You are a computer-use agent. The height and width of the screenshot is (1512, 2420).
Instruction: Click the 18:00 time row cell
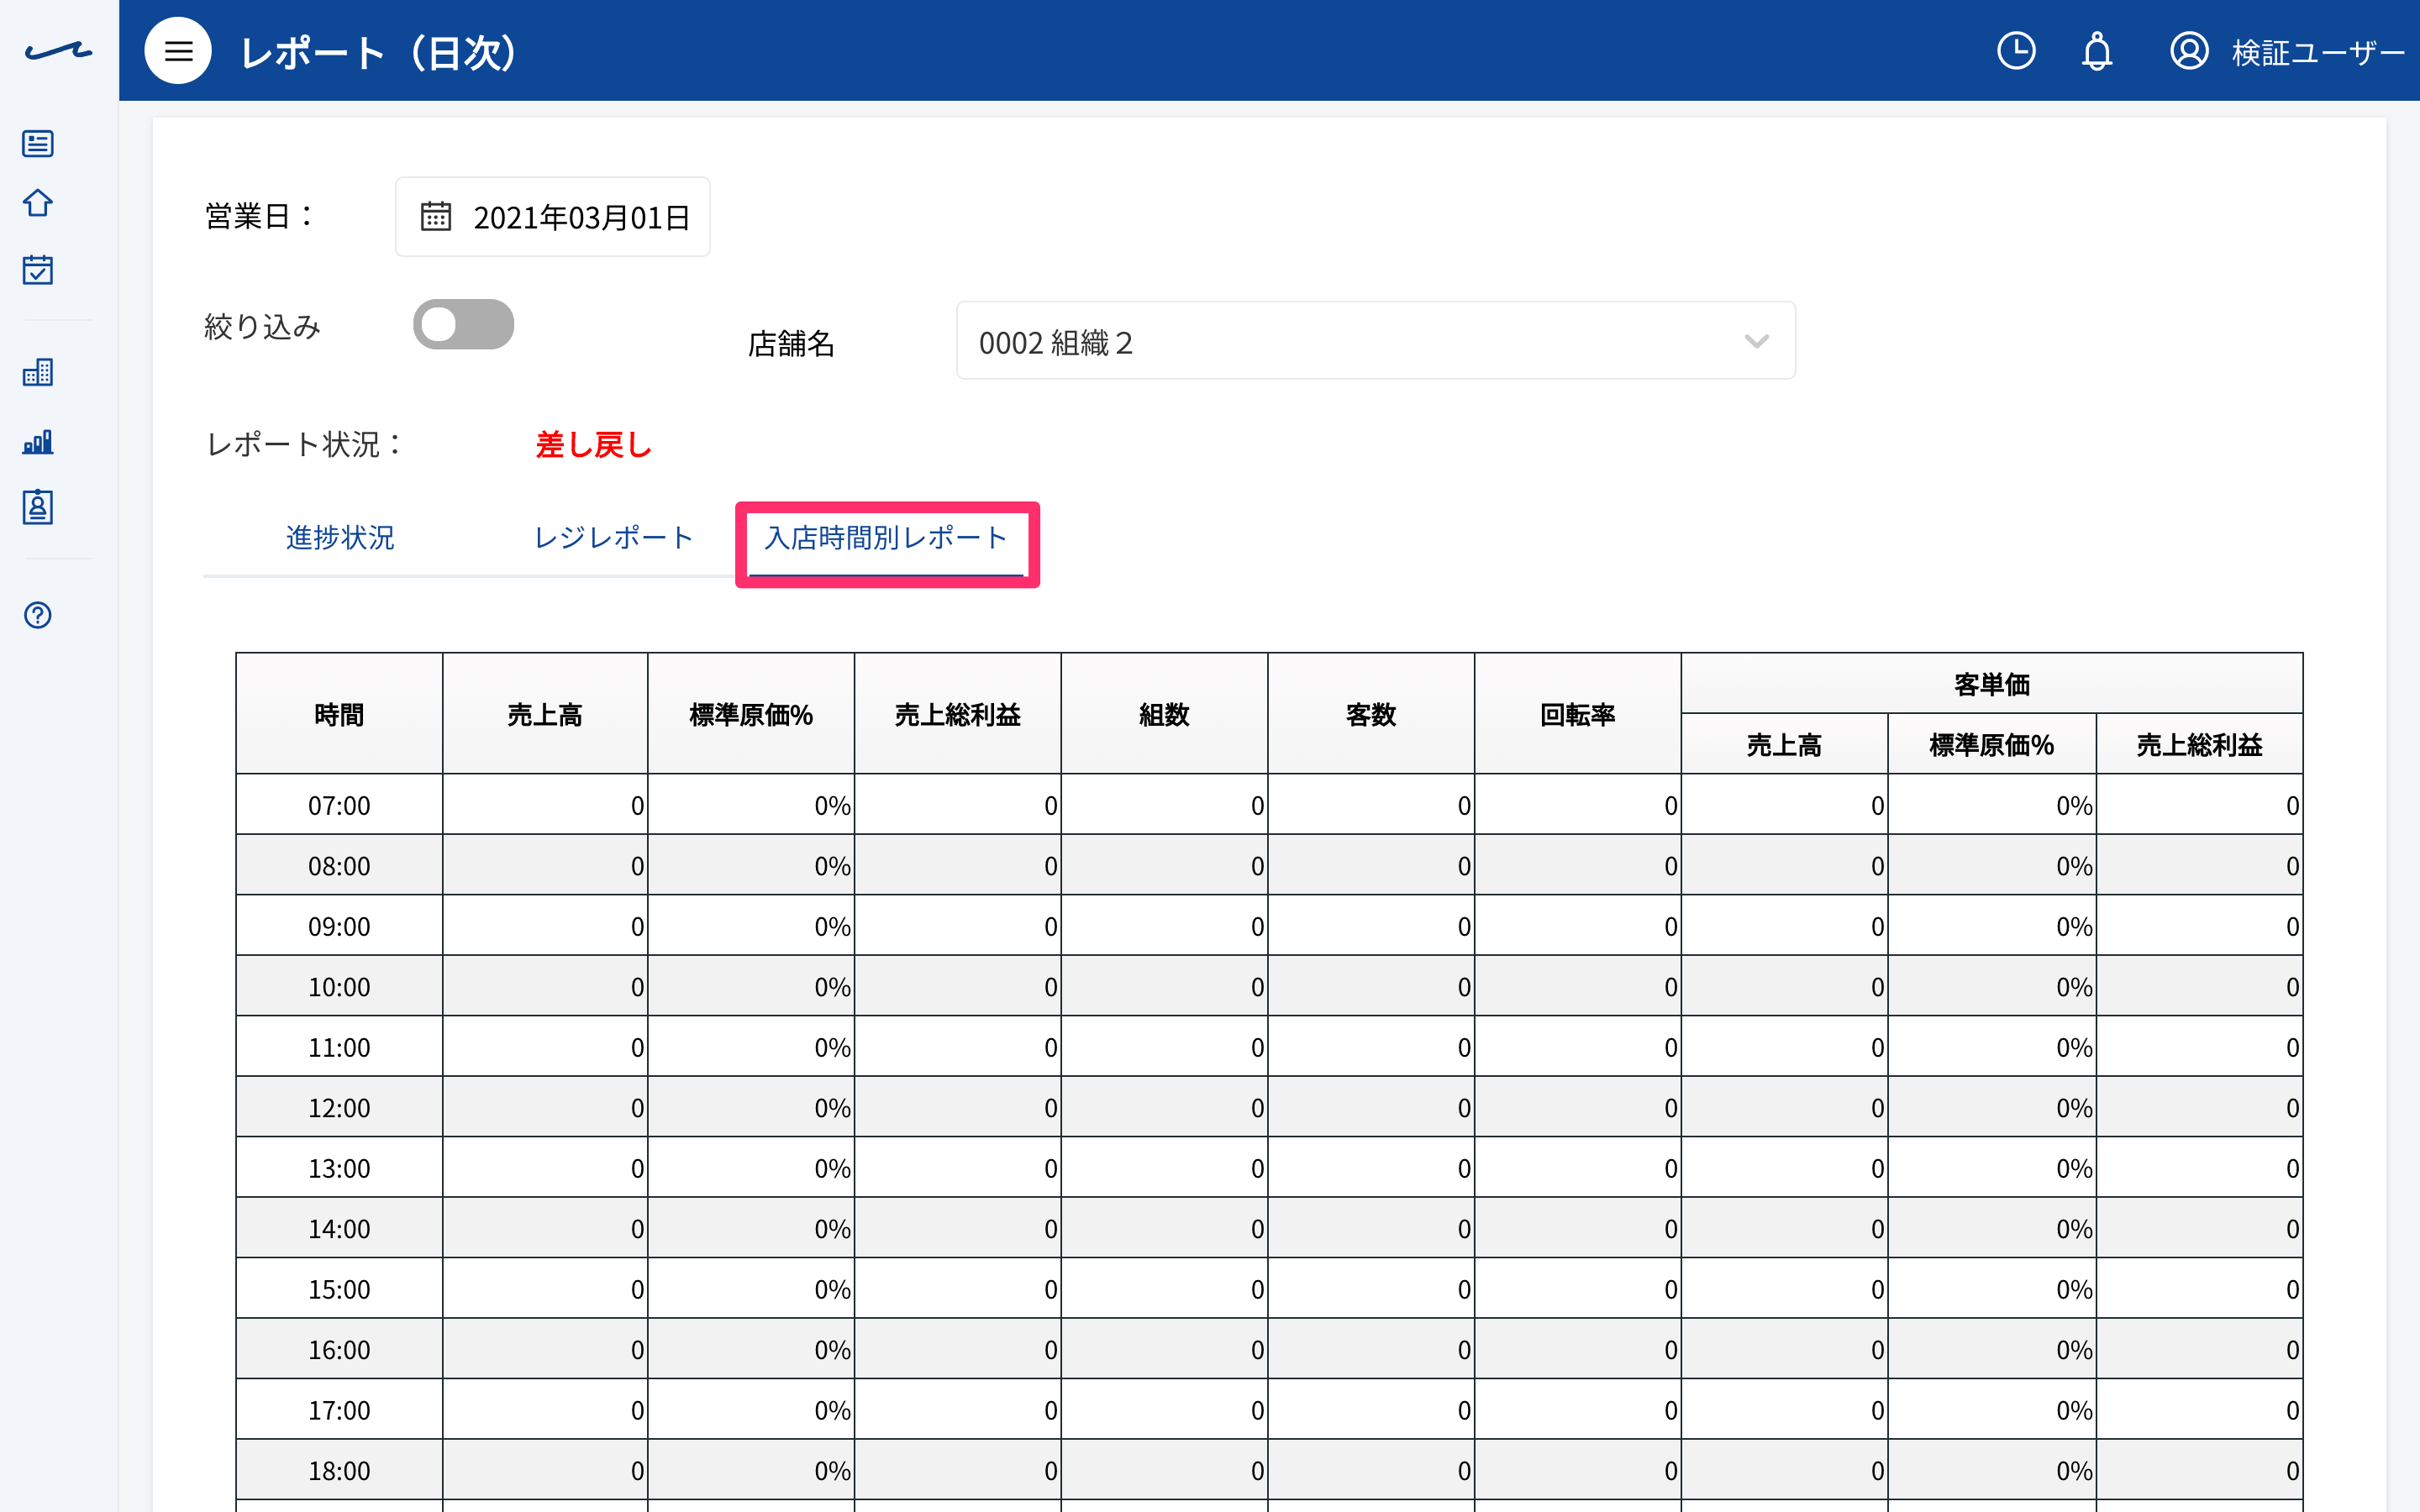[x=339, y=1470]
